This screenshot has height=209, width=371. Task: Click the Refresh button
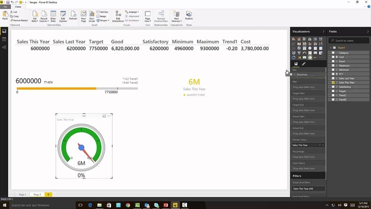(73, 16)
